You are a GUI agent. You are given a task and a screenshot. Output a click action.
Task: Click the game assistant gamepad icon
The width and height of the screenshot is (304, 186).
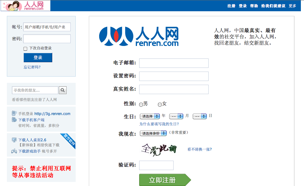pos(14,151)
